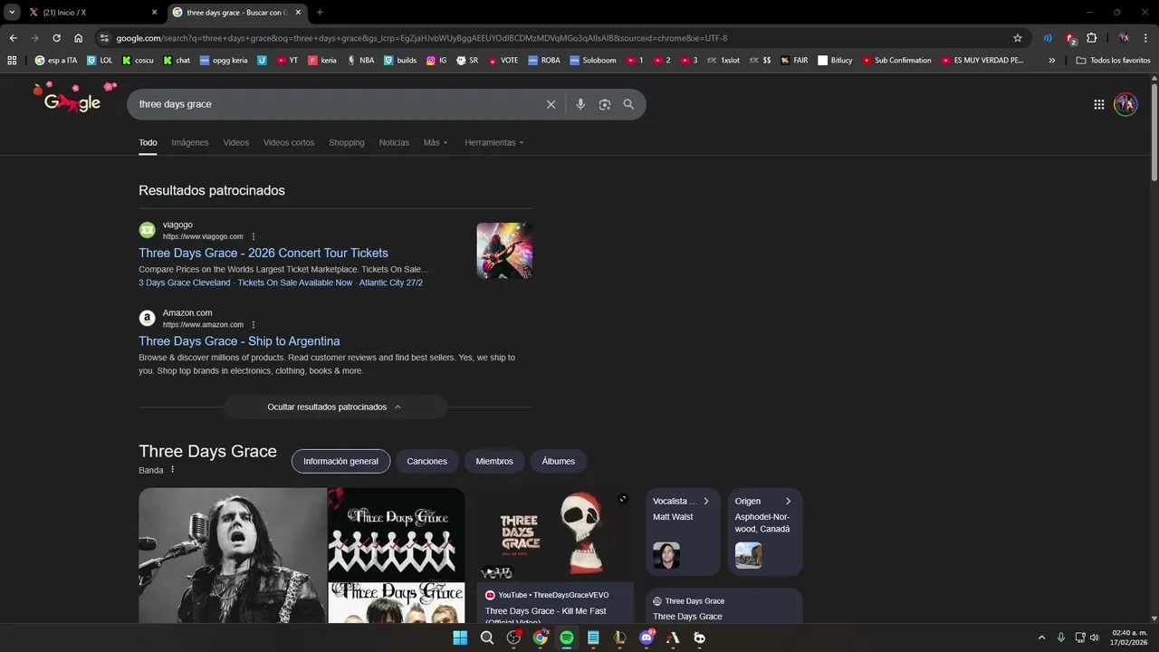Open Spotify from the taskbar
1159x652 pixels.
pyautogui.click(x=567, y=638)
